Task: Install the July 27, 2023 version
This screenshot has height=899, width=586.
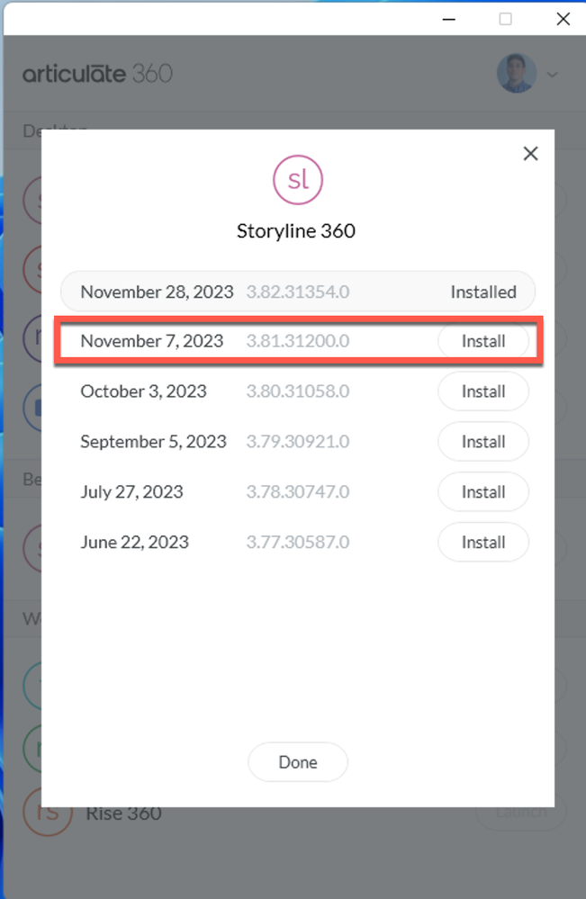Action: [482, 492]
